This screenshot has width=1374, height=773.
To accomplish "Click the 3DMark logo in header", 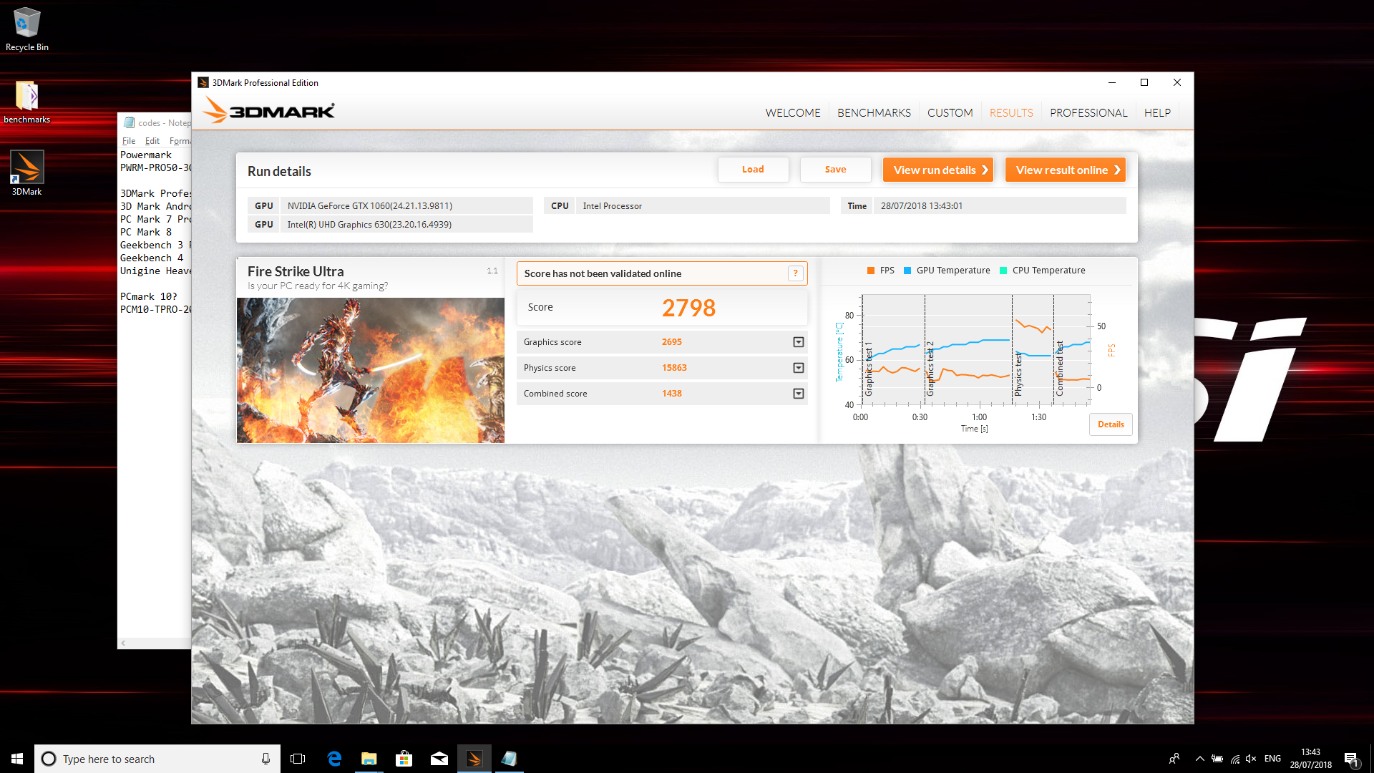I will pos(269,111).
